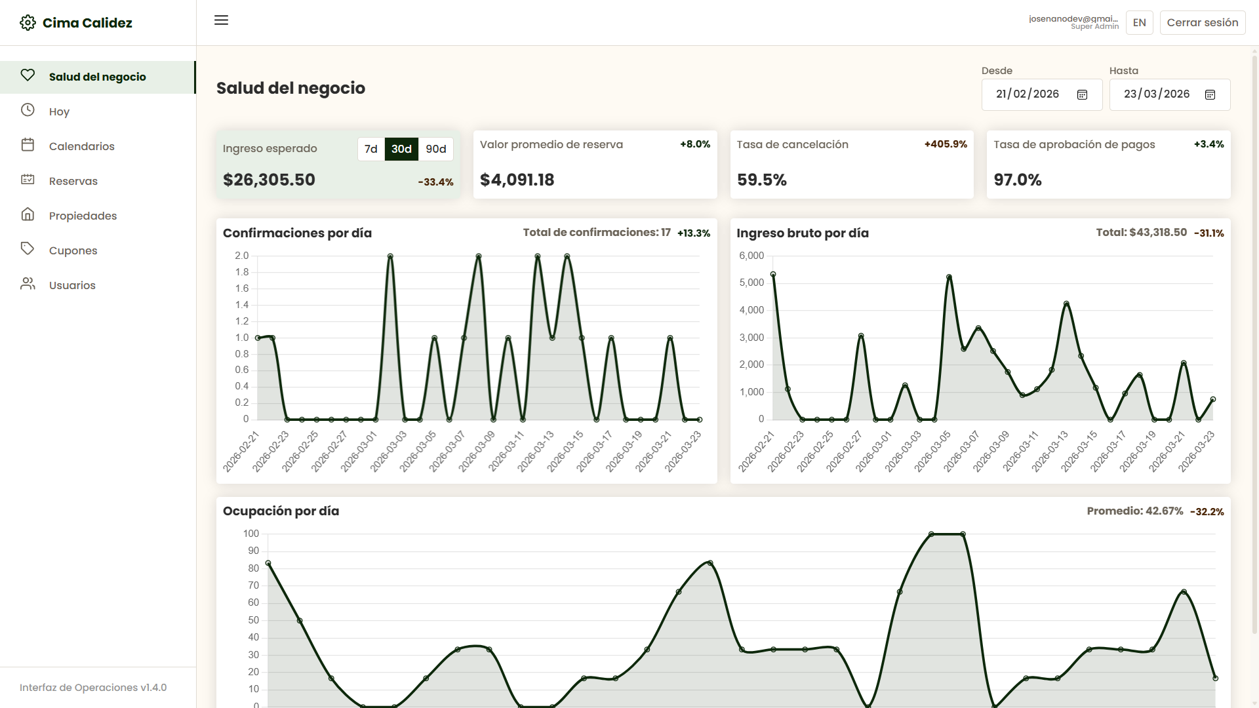Click the Ocupación por día chart title
The width and height of the screenshot is (1259, 708).
click(x=281, y=511)
